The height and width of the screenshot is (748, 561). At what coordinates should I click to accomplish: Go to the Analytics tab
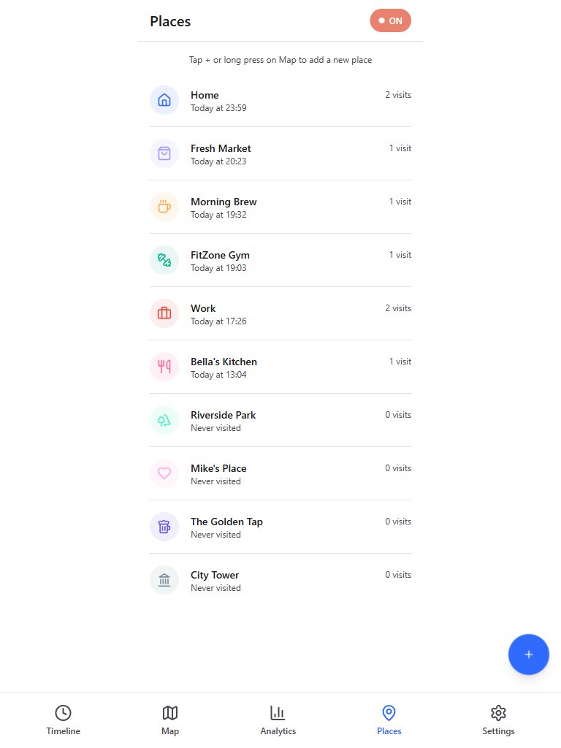click(x=278, y=720)
